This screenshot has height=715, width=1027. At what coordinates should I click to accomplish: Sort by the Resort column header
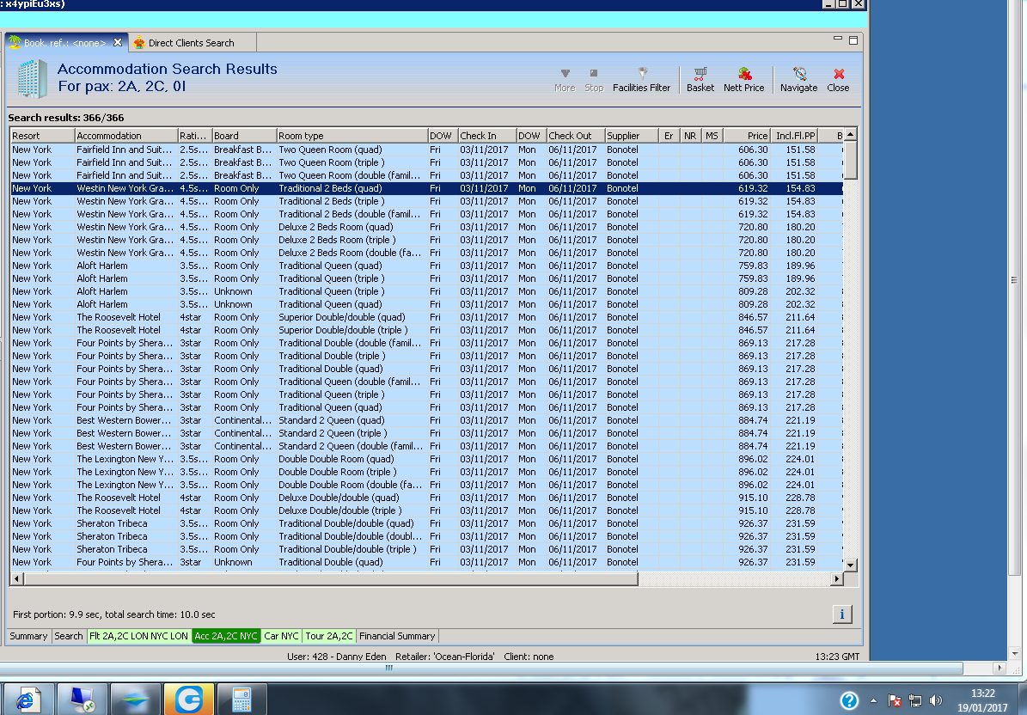point(43,136)
